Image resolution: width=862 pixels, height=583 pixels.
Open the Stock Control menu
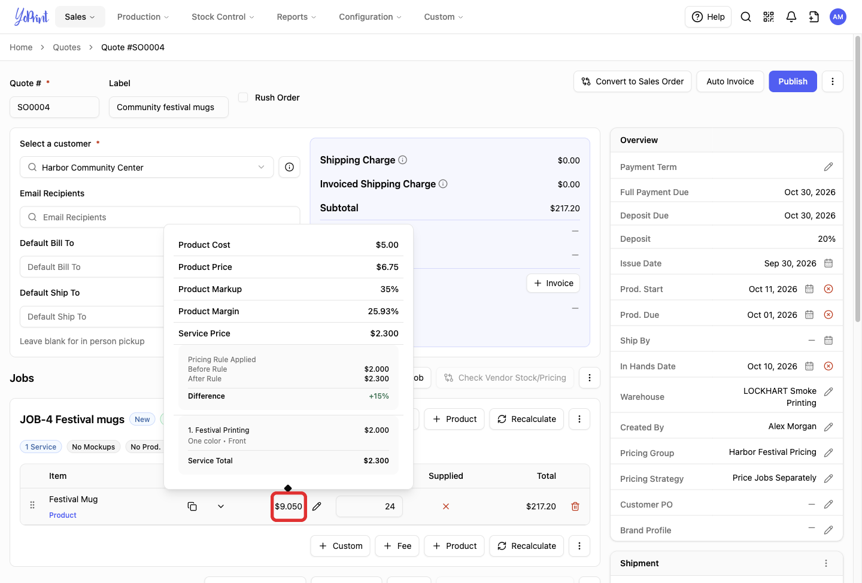[223, 17]
